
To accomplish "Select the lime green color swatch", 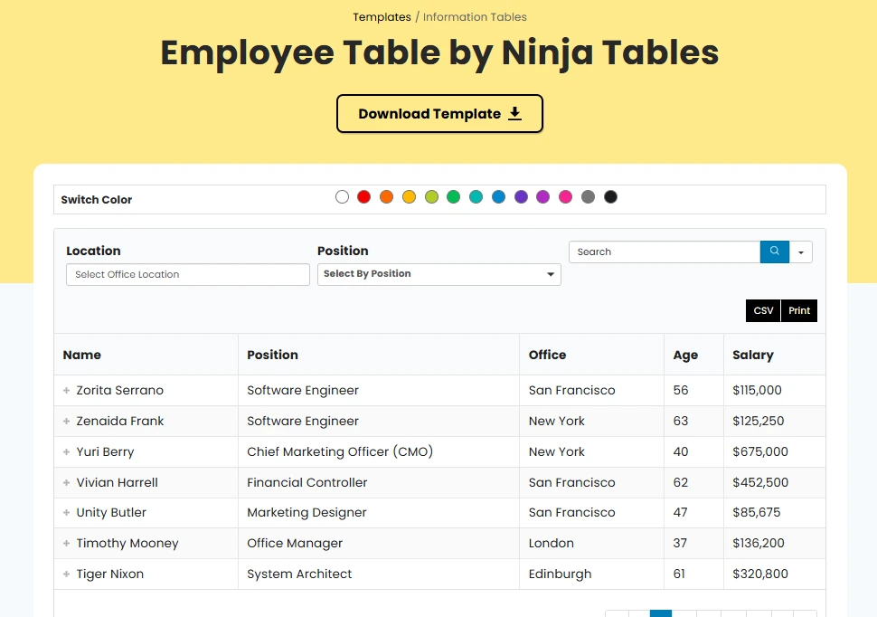I will click(x=431, y=197).
